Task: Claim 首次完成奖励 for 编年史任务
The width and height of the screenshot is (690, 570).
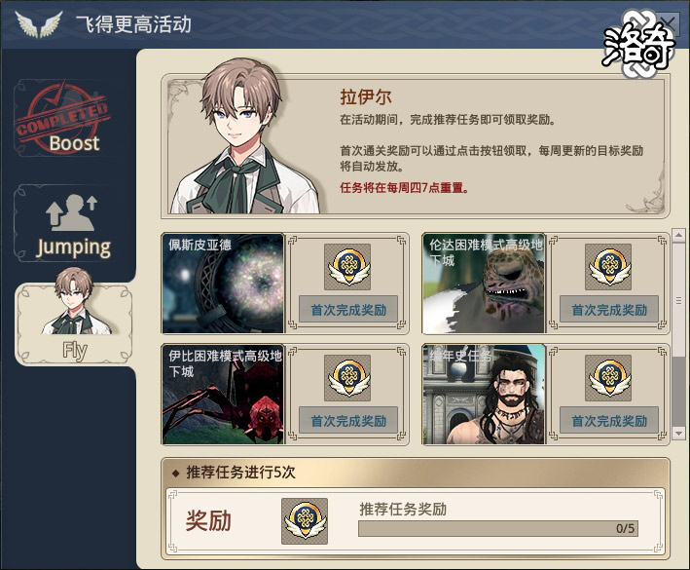Action: pos(609,421)
